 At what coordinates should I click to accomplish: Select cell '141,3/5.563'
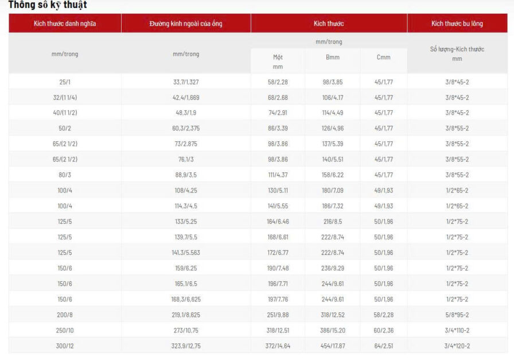click(x=186, y=253)
